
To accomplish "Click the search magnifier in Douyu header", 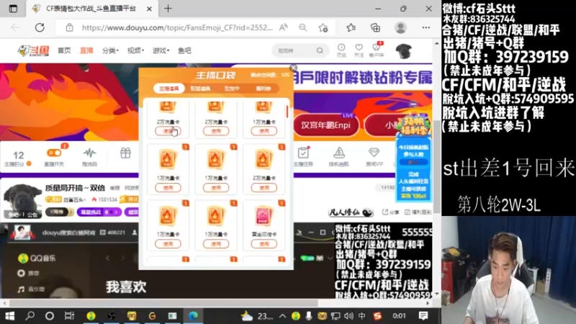I will [320, 50].
